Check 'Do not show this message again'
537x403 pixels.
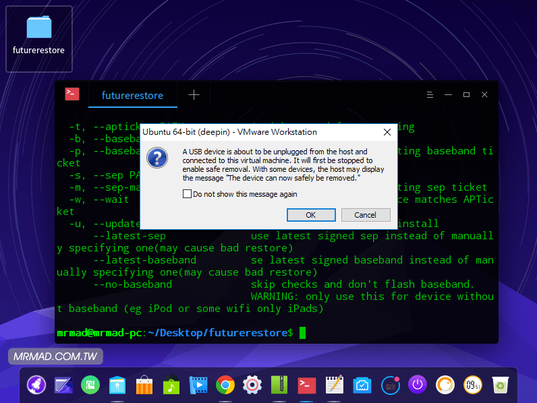tap(188, 194)
